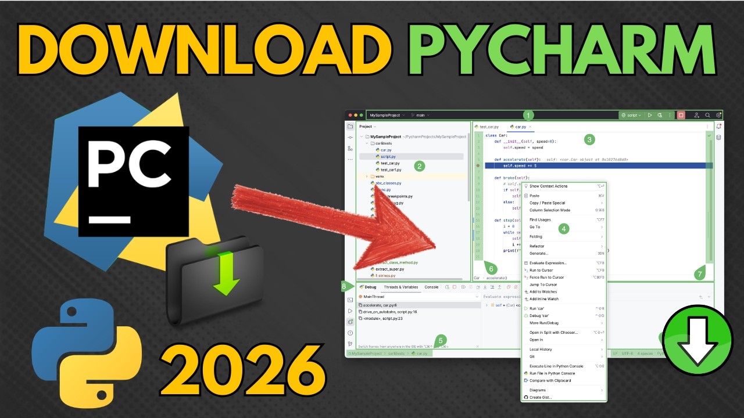Click the green Run triangle in title bar
This screenshot has width=744, height=418.
coord(650,116)
